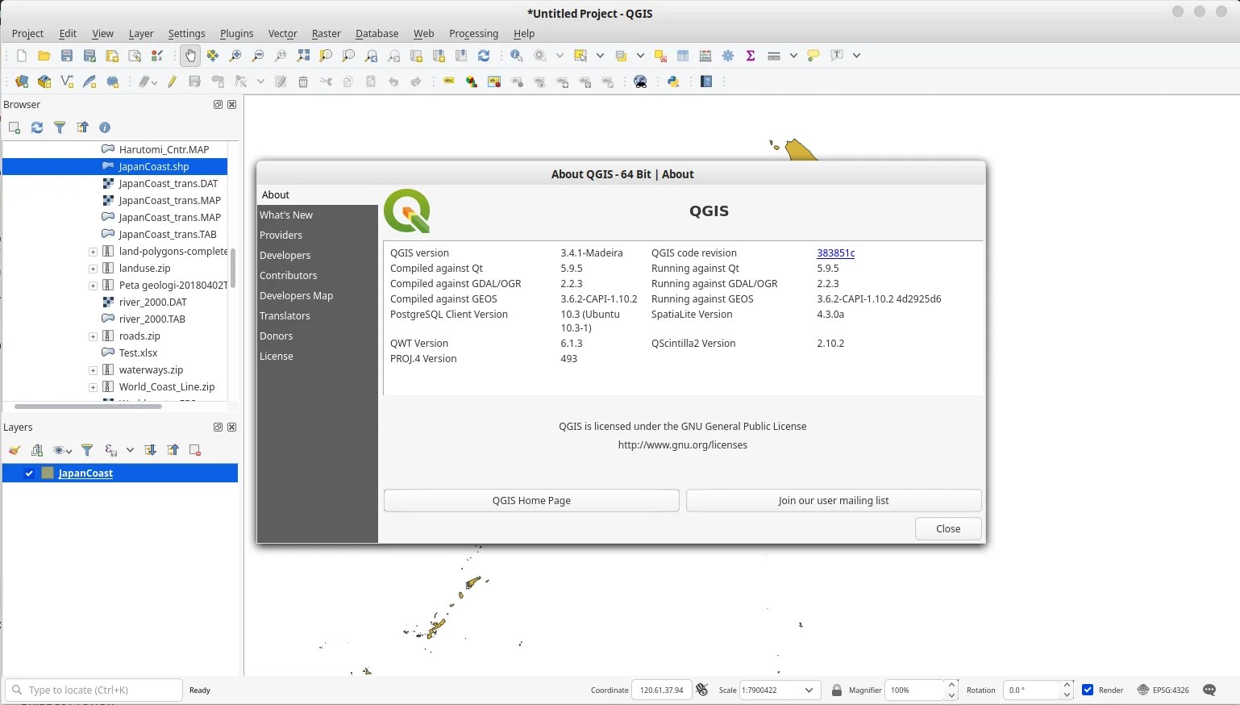Open the Processing Toolbox gear icon

728,56
